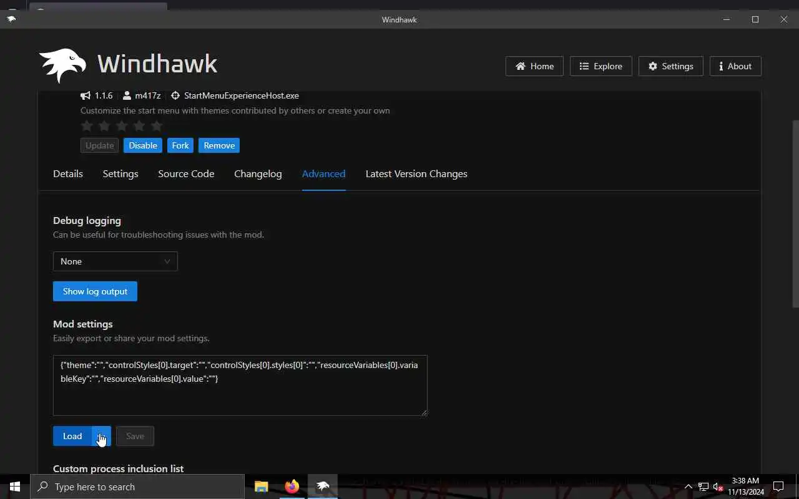The width and height of the screenshot is (799, 499).
Task: Open the Windows Start menu
Action: click(14, 487)
